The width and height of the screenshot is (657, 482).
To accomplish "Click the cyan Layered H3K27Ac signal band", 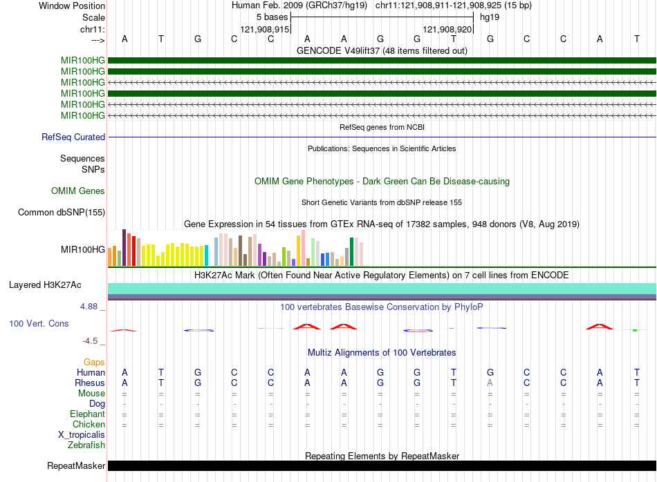I will click(382, 288).
